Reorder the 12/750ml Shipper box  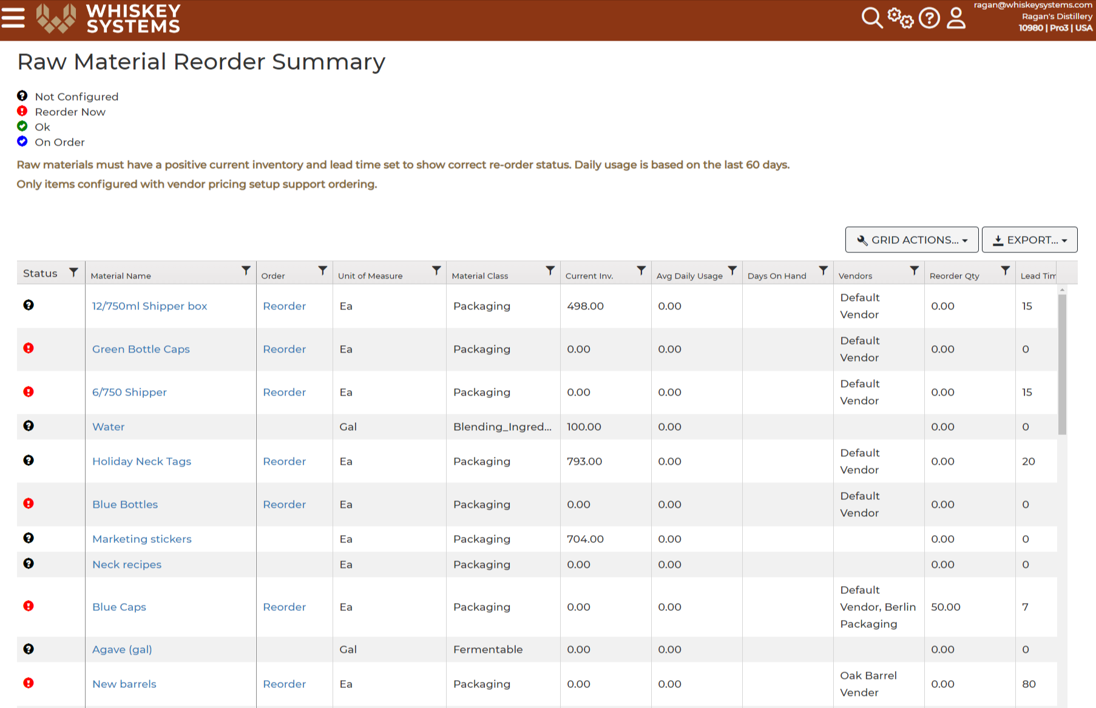pyautogui.click(x=284, y=306)
